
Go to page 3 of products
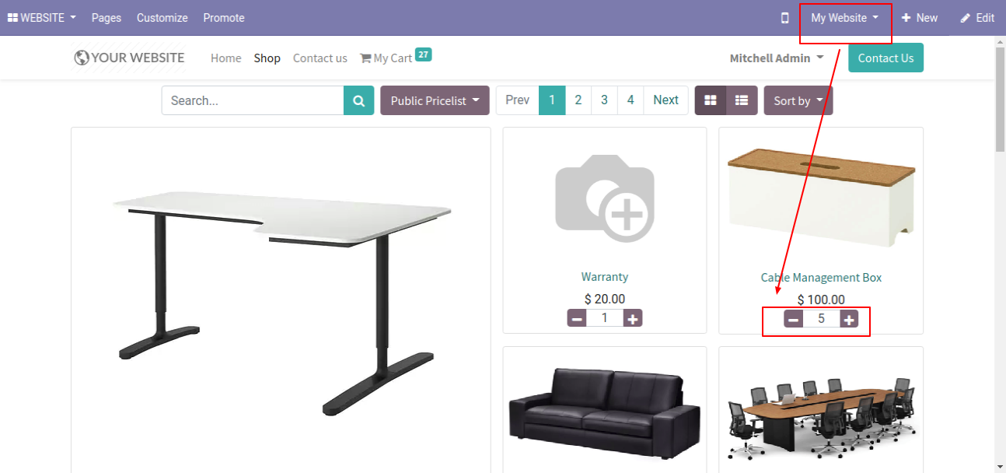pyautogui.click(x=604, y=100)
